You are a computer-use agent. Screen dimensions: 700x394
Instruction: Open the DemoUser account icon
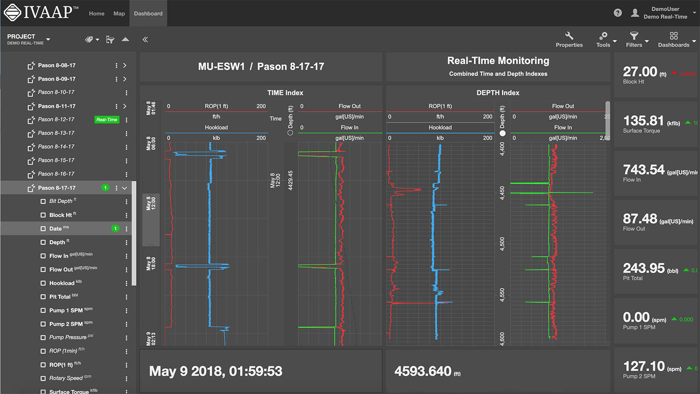tap(635, 13)
